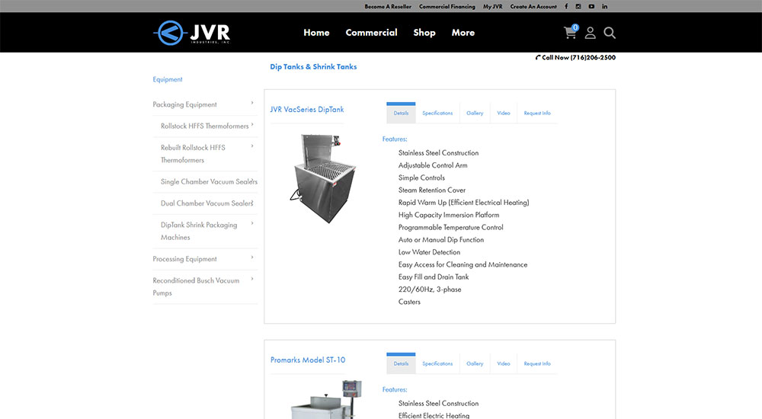
Task: Expand Rebuilt Rollstock HFFS Thermoformers chevron
Action: [252, 146]
